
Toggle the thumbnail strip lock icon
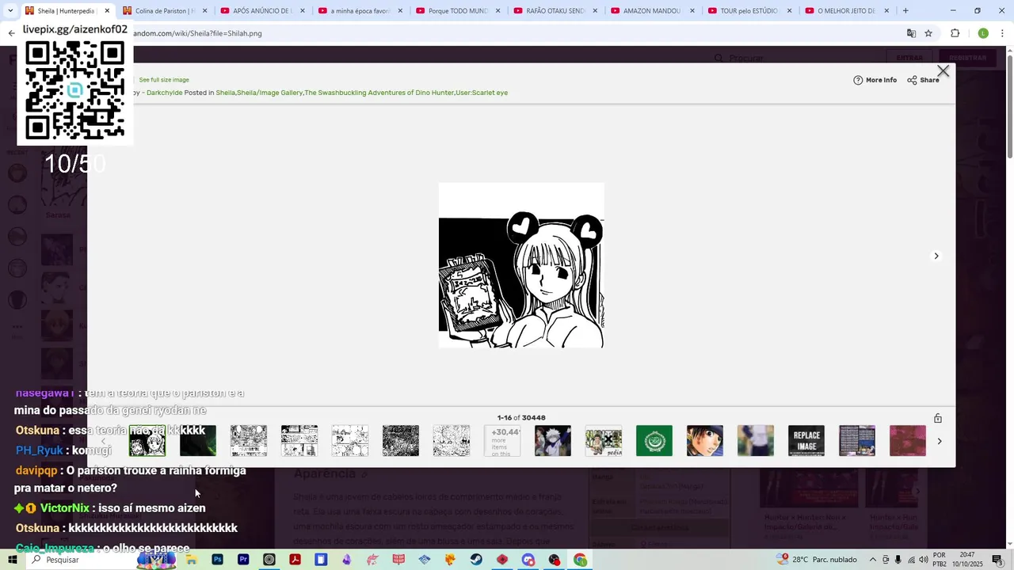[x=938, y=418]
